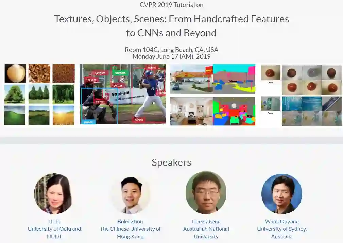Click the blue 'person' label in baseball image

[x=88, y=122]
